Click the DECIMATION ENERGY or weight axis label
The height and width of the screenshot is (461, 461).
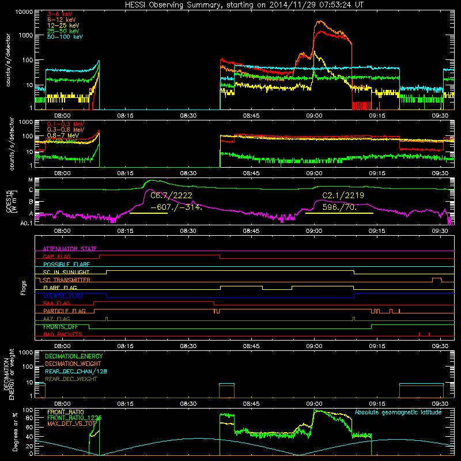tap(9, 374)
